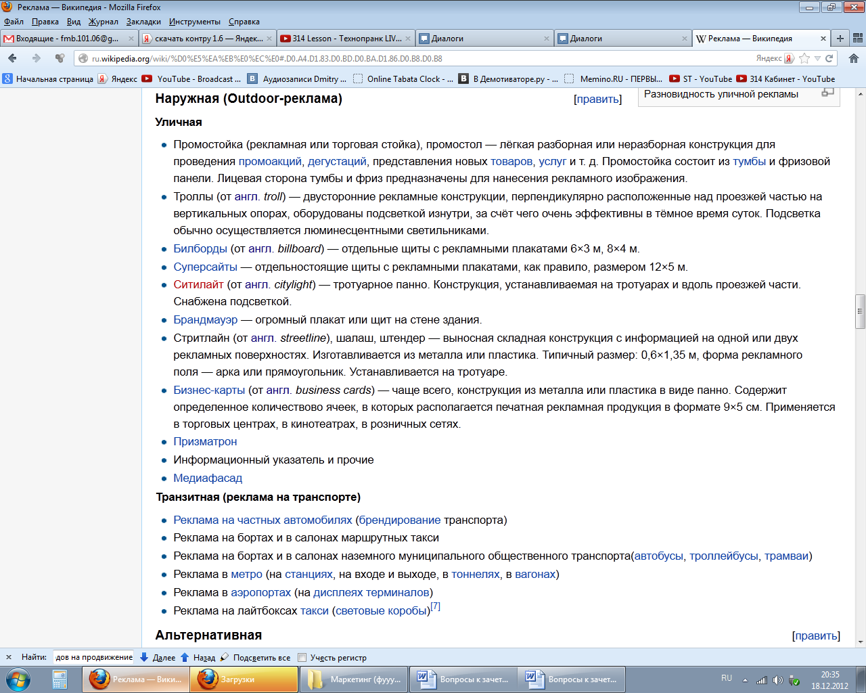
Task: Open the first Вопросы к зачет Word document
Action: pos(463,679)
